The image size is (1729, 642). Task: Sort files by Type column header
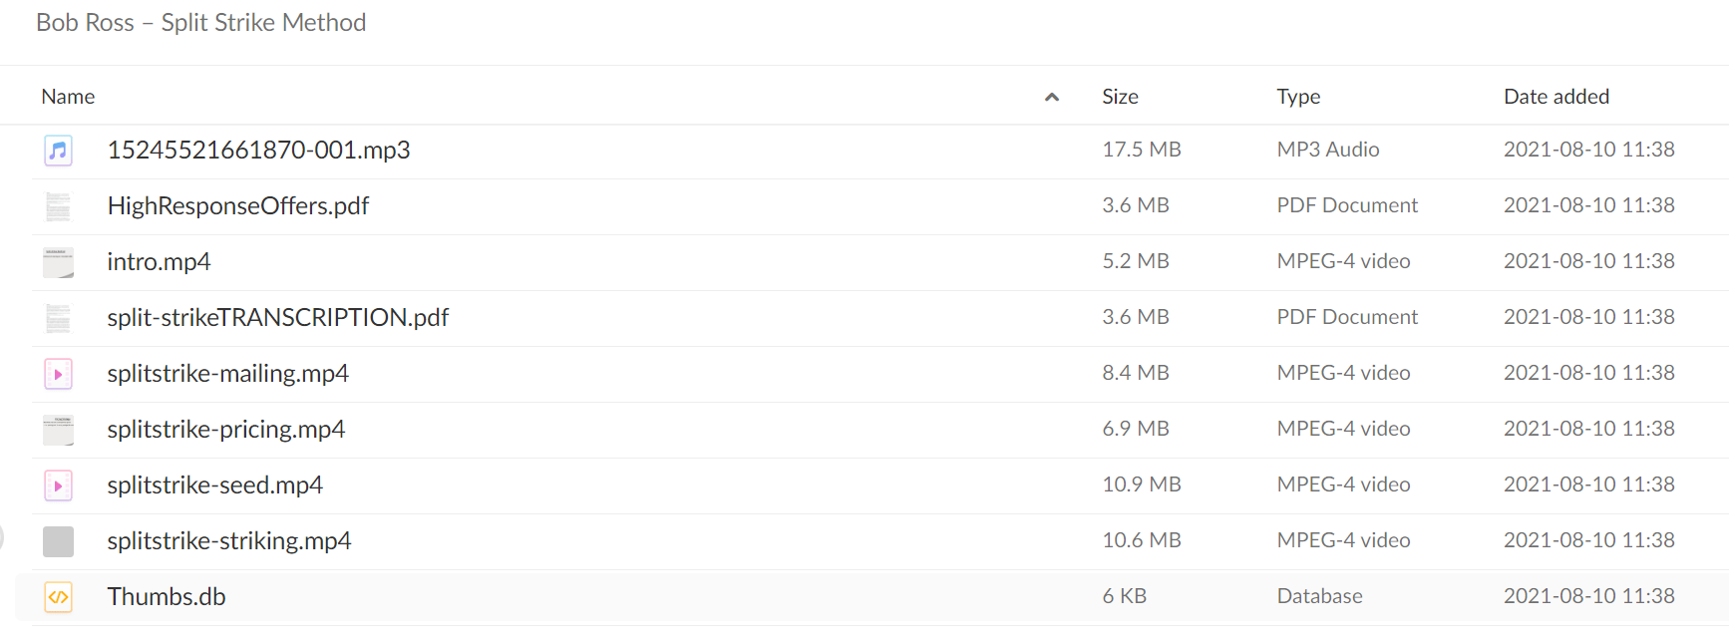click(x=1298, y=97)
